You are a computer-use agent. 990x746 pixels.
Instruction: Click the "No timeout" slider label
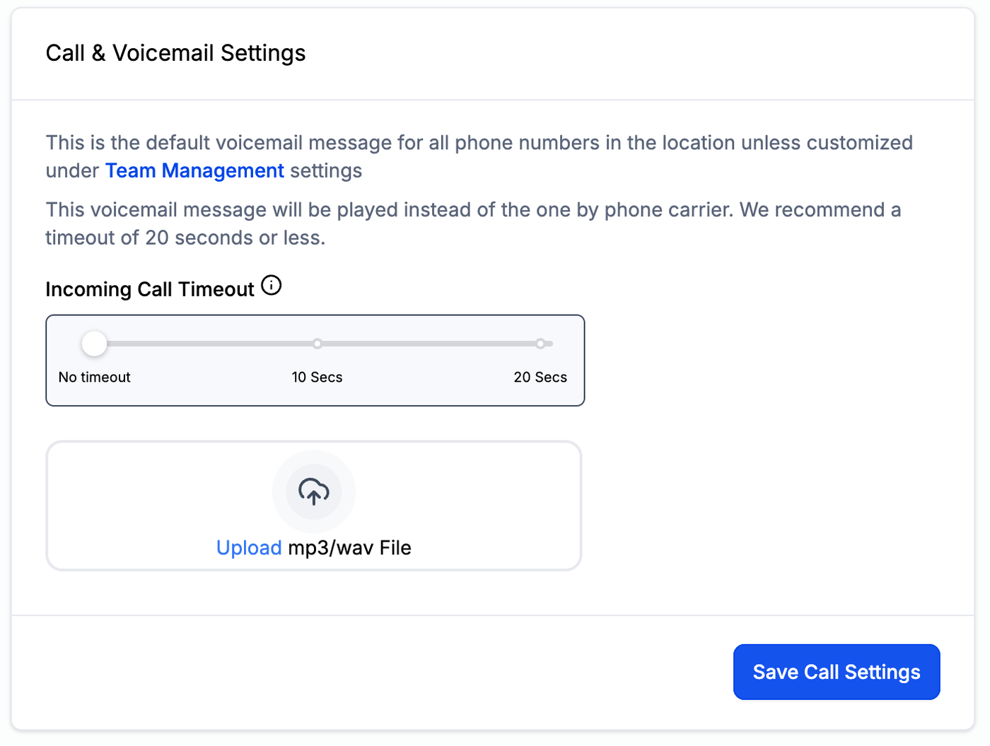pos(94,378)
